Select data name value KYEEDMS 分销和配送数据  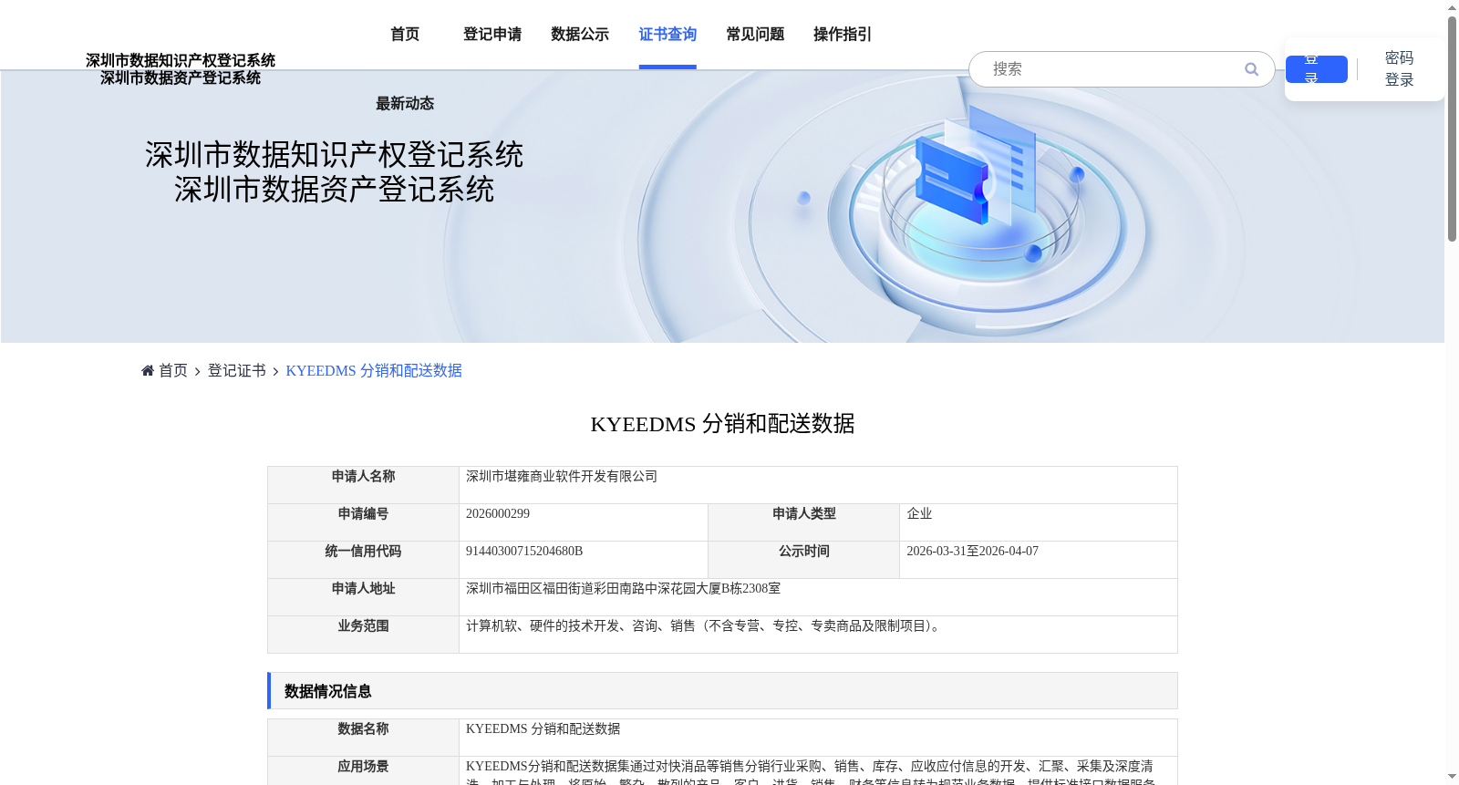(543, 728)
